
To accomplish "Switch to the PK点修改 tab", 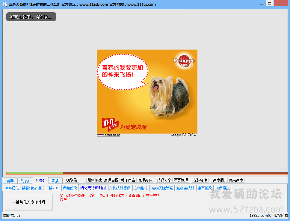I will tap(222, 188).
